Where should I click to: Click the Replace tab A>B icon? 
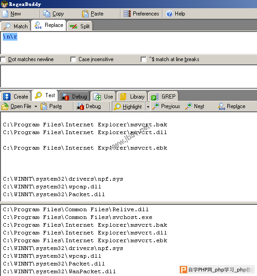point(38,26)
